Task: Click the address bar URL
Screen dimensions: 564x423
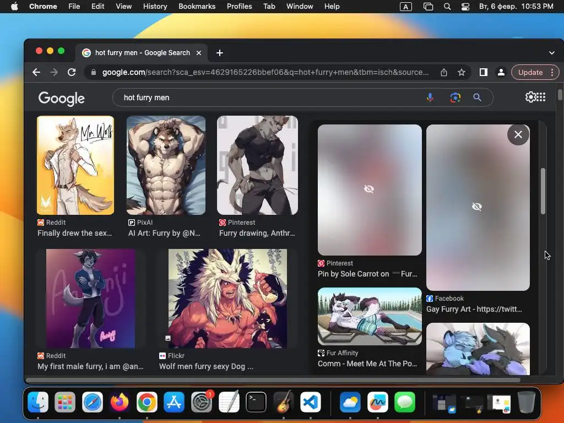Action: (x=265, y=72)
